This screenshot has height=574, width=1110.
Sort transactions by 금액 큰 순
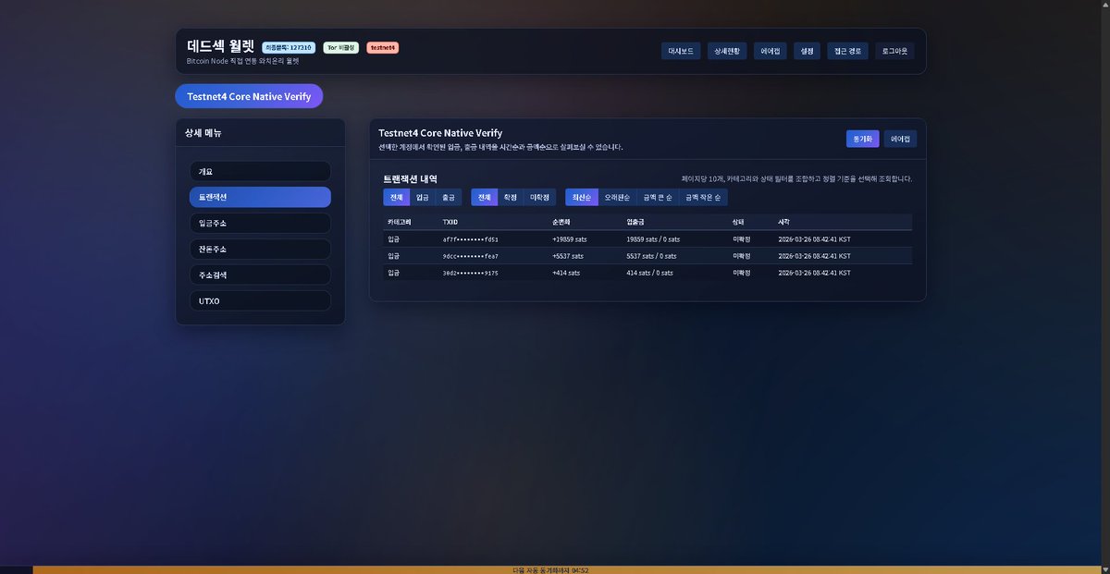[658, 198]
